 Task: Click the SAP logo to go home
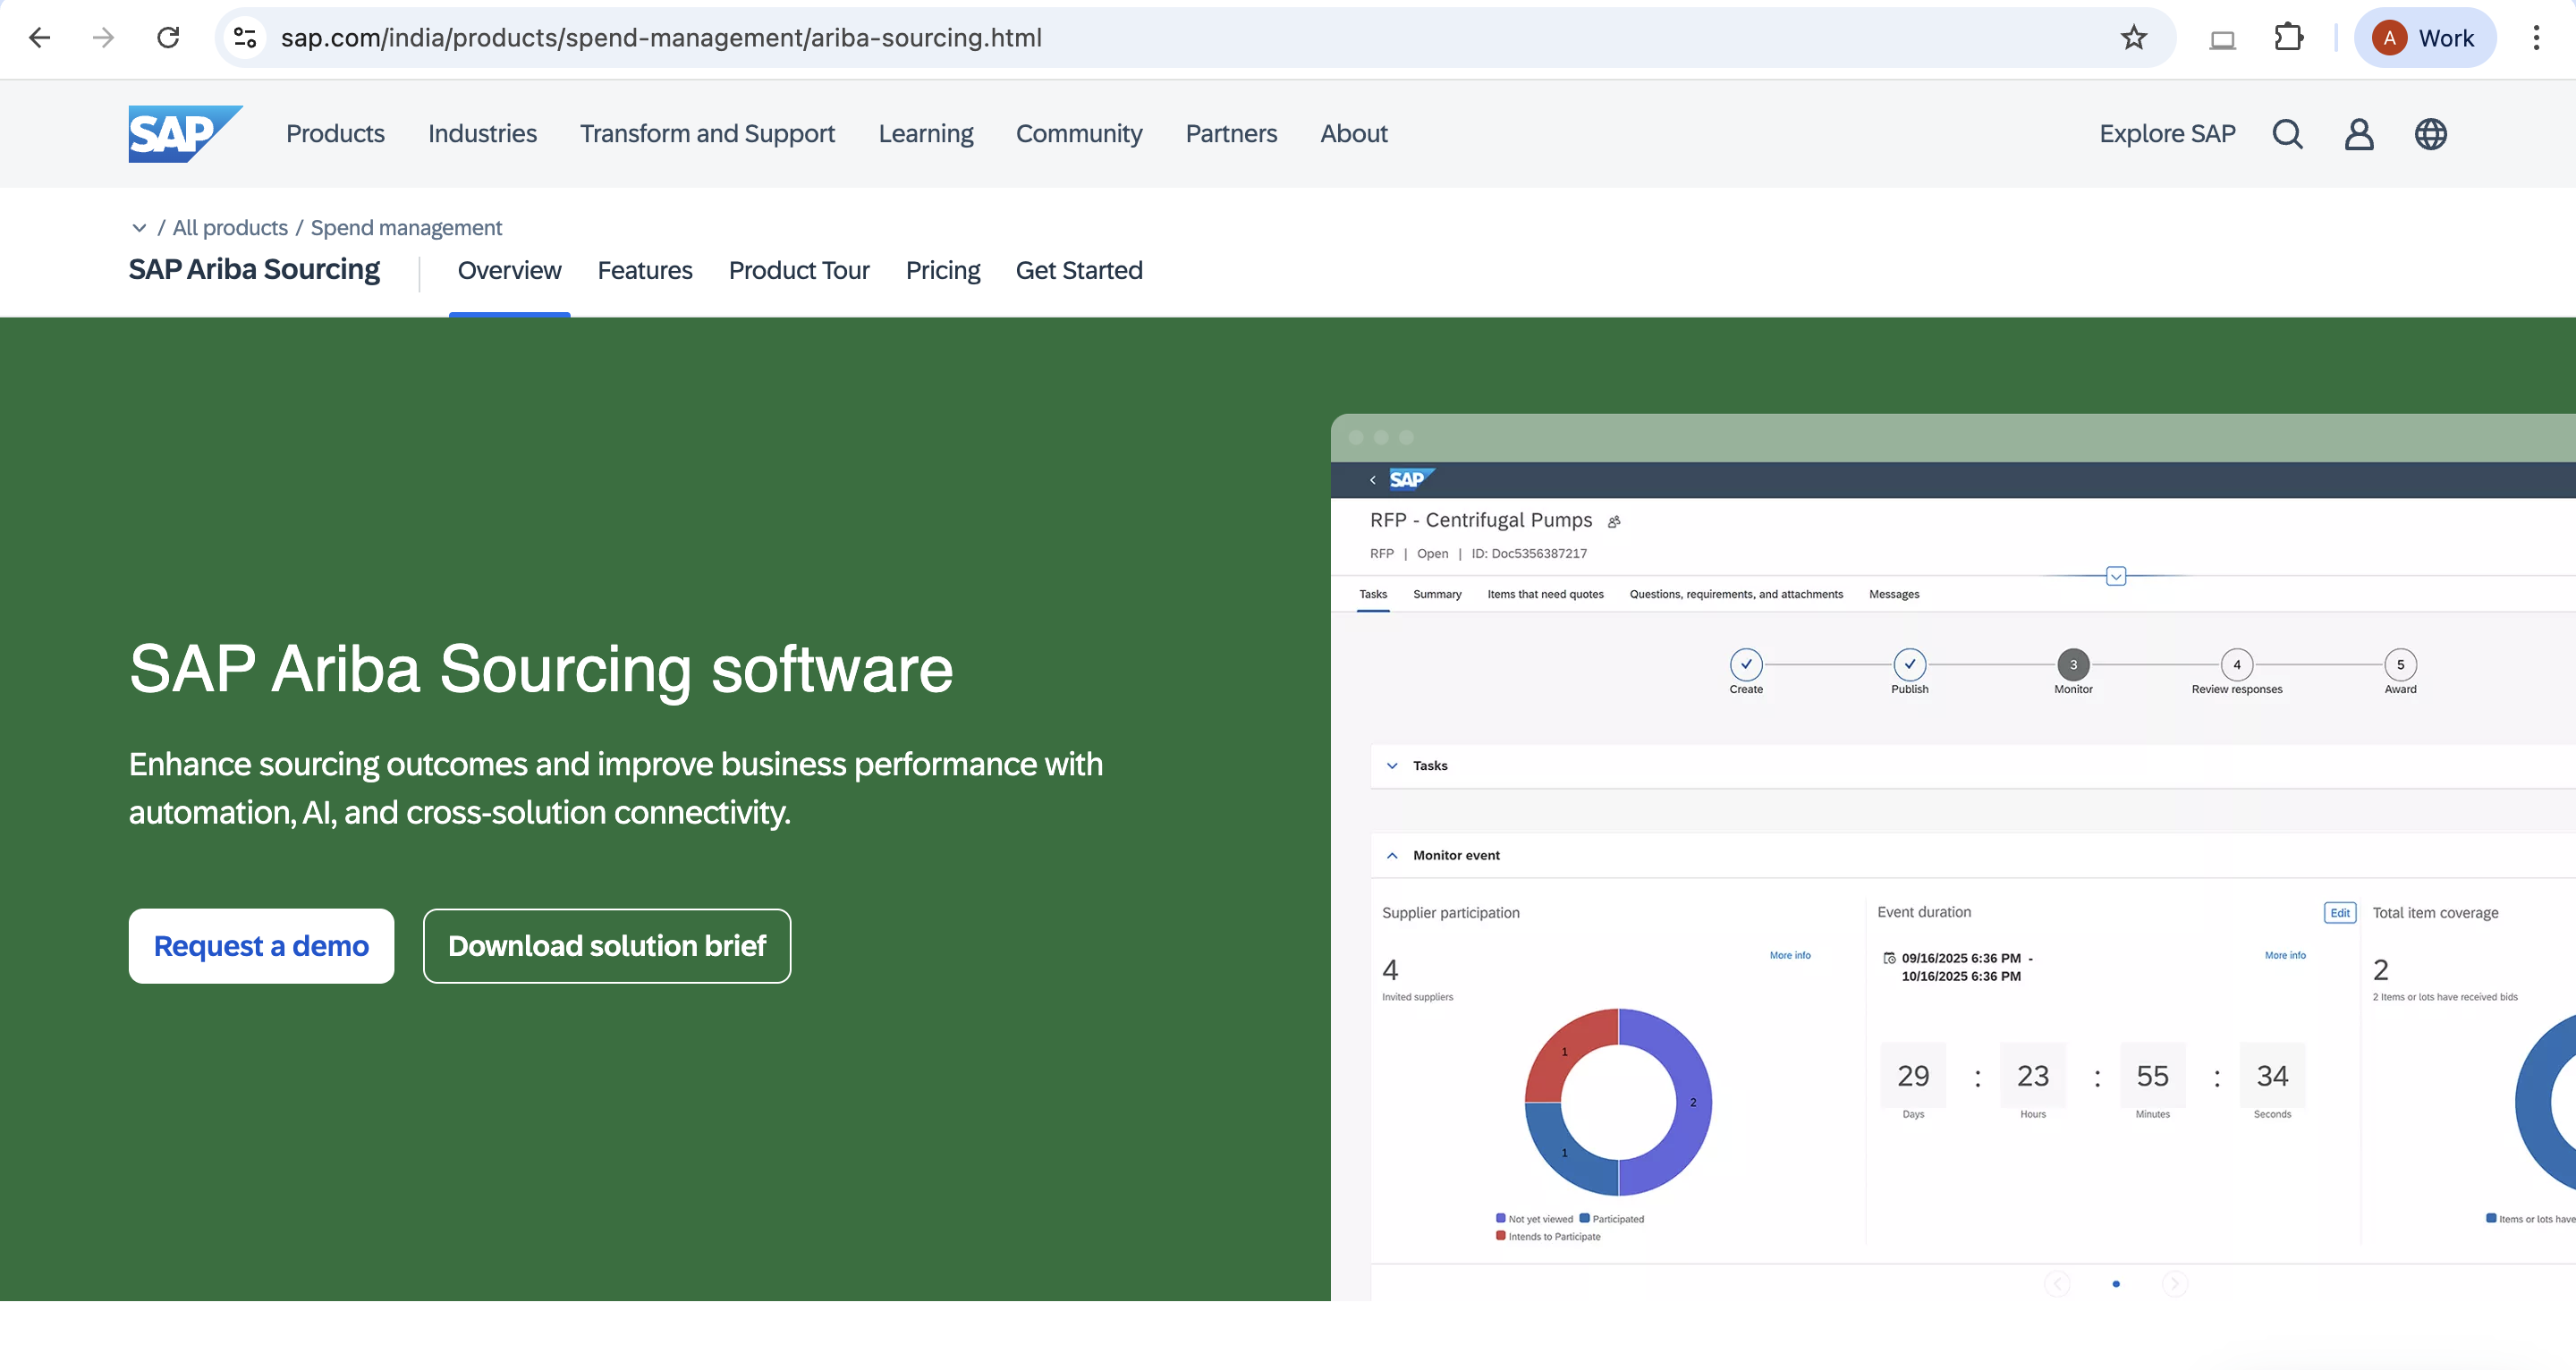pos(184,133)
